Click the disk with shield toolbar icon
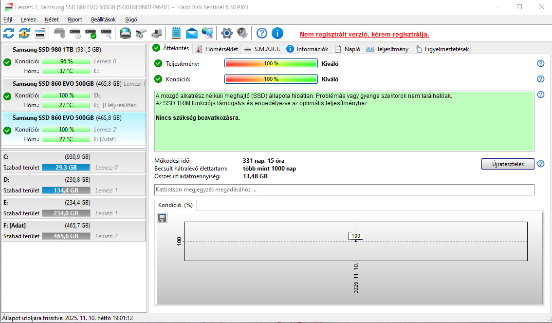The image size is (552, 323). (x=59, y=34)
